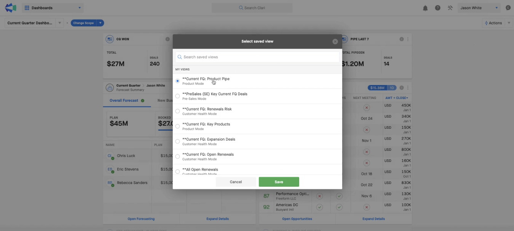Click the Eric Stevens avatar

pos(110,169)
